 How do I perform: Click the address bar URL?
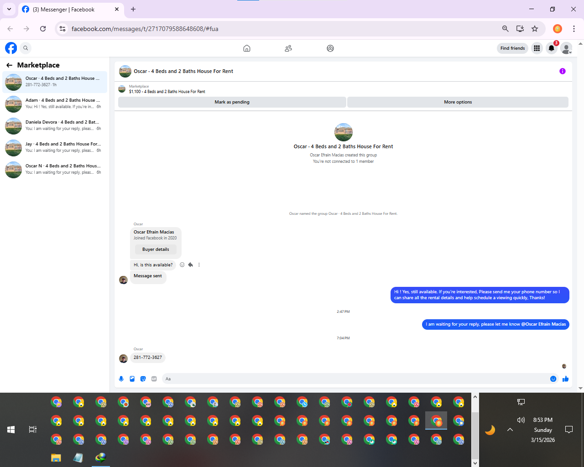tap(145, 29)
